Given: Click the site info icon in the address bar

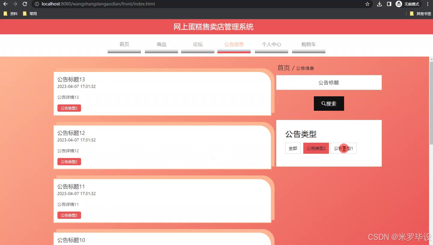Looking at the screenshot, I should coord(37,4).
